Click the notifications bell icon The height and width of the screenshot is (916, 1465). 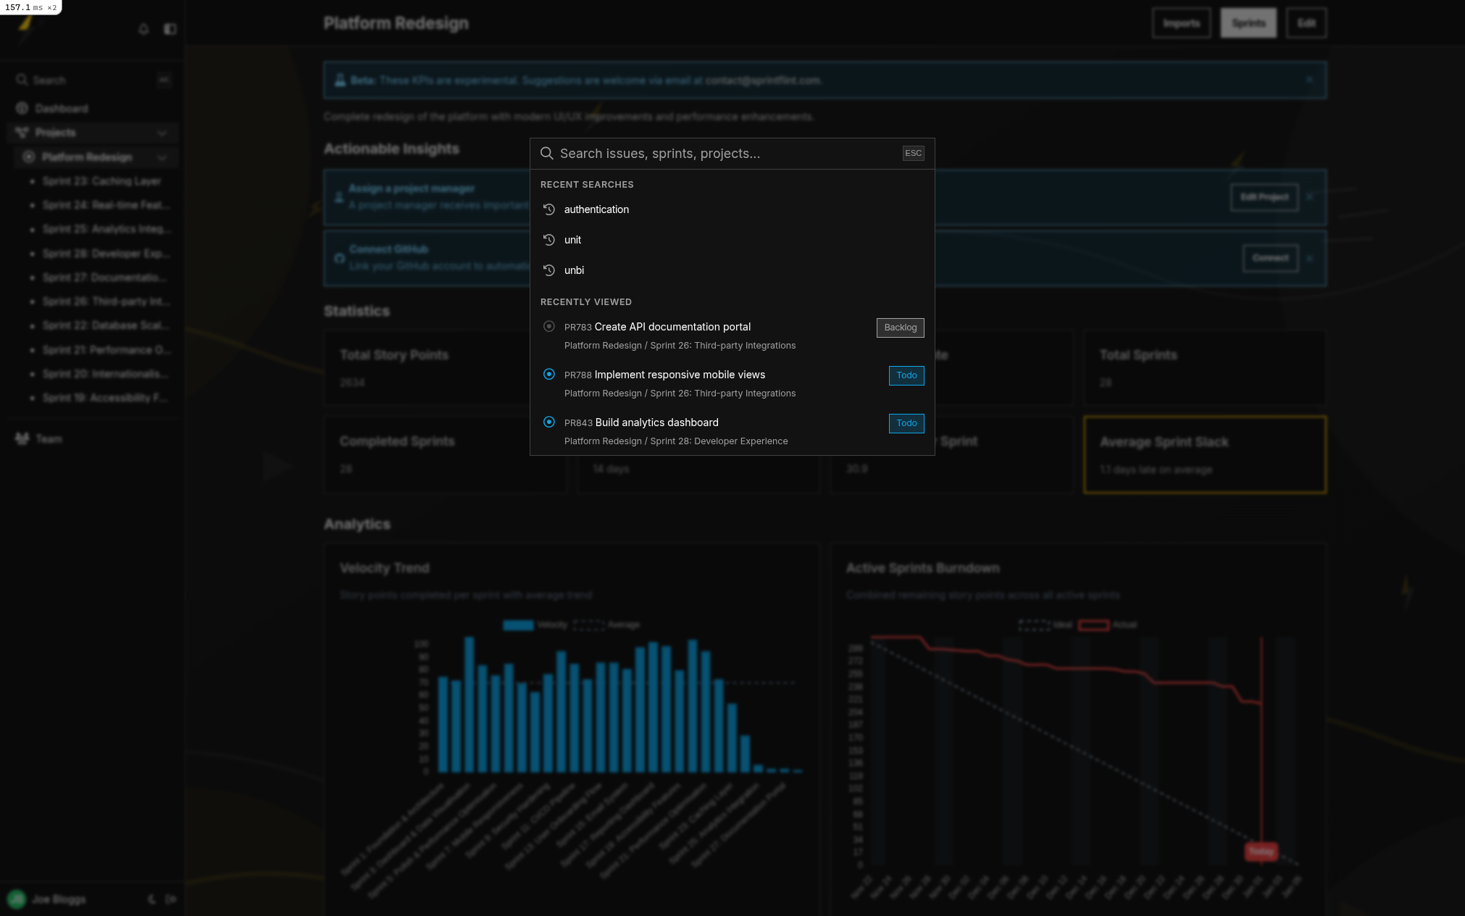click(x=143, y=29)
